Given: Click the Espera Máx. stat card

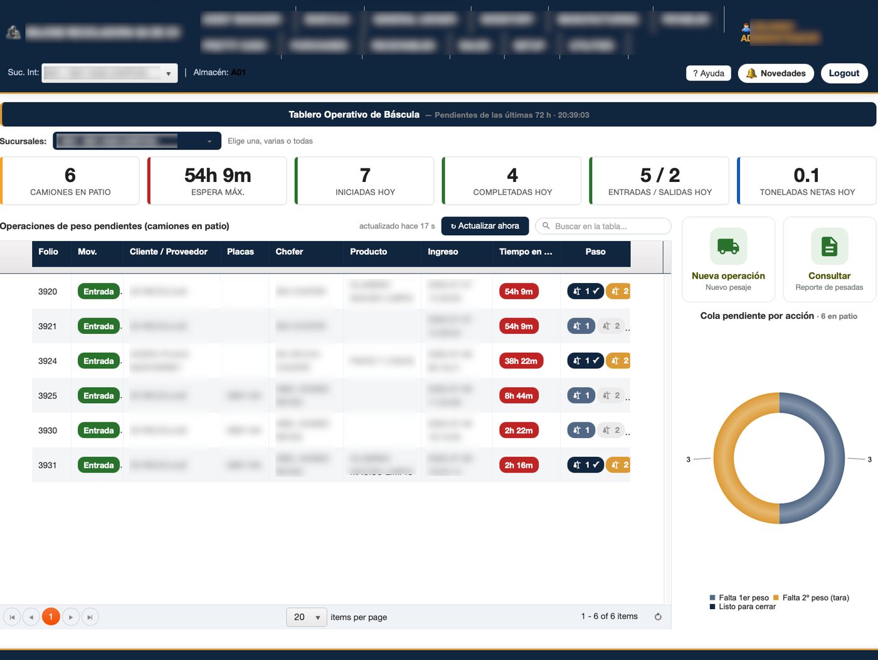Looking at the screenshot, I should point(218,181).
